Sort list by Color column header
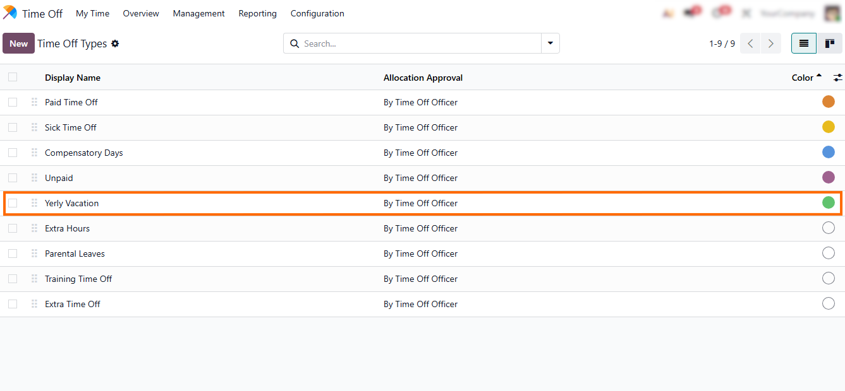The width and height of the screenshot is (845, 391). [803, 78]
